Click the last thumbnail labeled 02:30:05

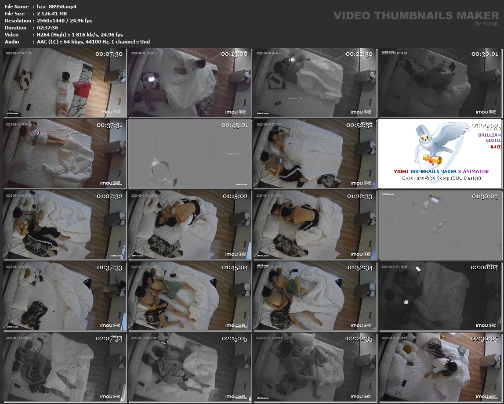tap(440, 368)
